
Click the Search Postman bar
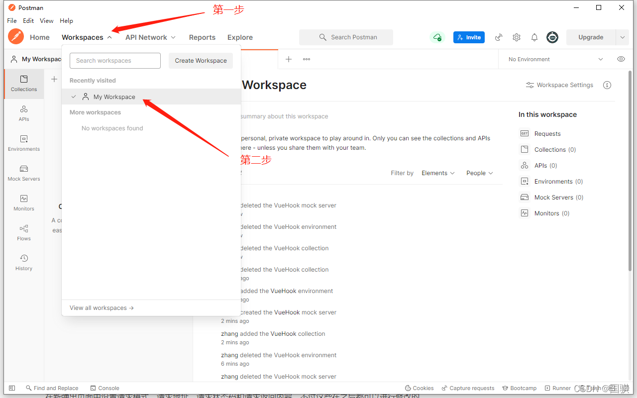(346, 37)
